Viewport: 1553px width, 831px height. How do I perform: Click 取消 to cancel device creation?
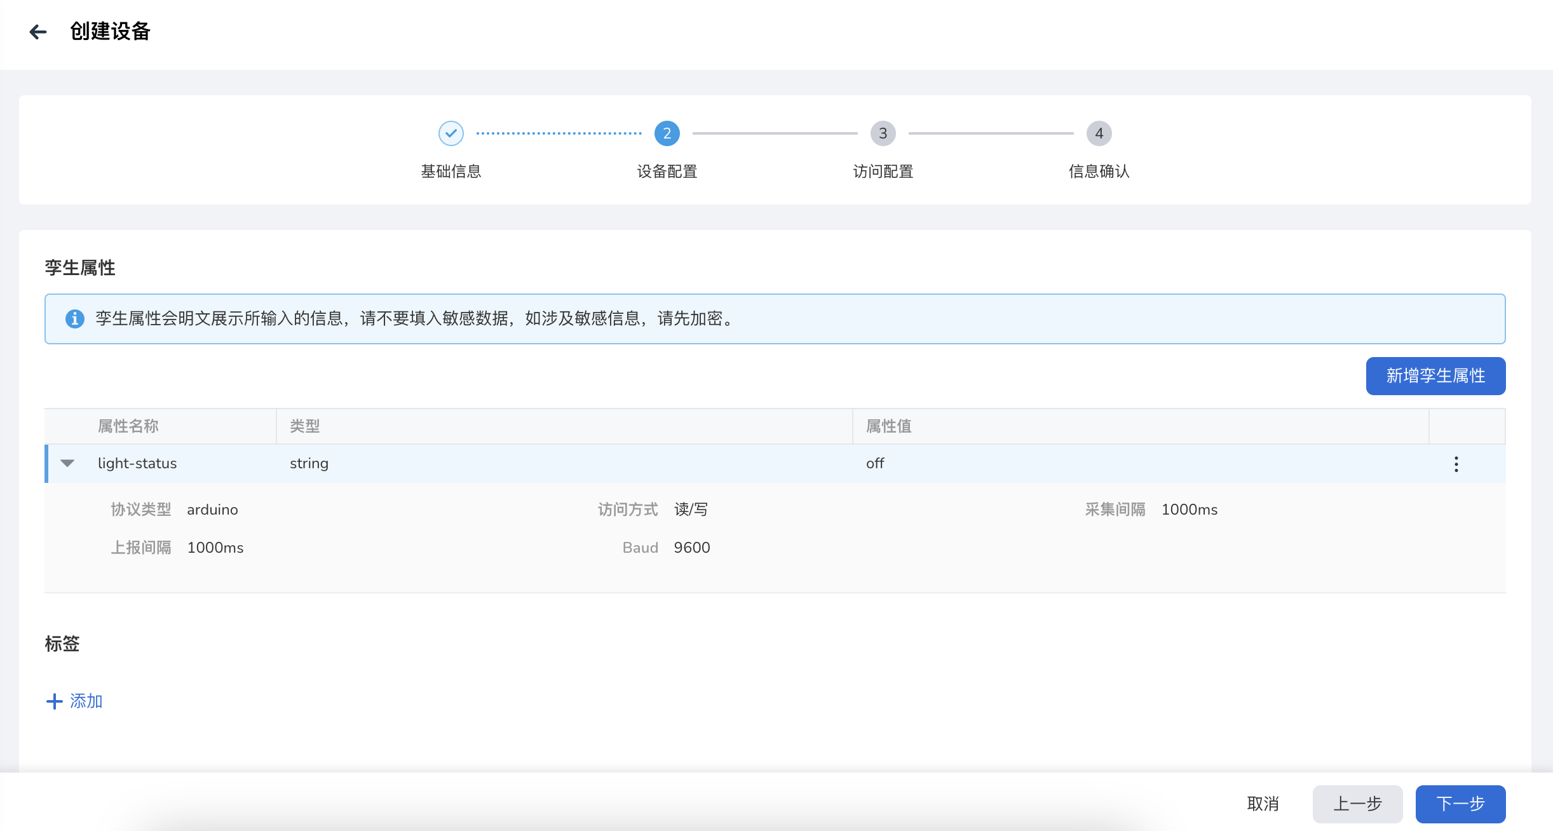(1264, 804)
